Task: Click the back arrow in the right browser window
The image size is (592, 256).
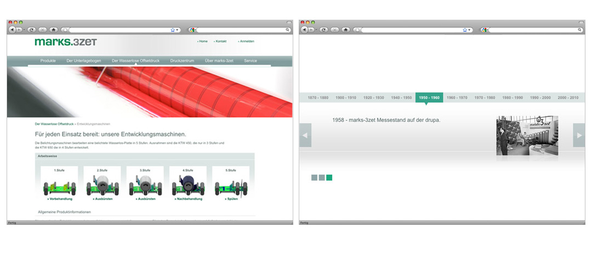Action: 304,30
